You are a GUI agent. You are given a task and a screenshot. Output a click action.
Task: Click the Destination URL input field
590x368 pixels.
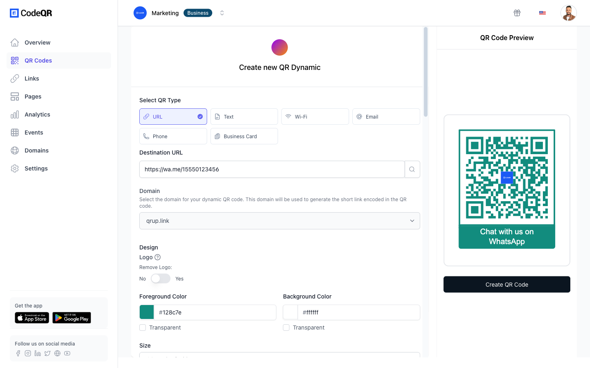(x=272, y=169)
